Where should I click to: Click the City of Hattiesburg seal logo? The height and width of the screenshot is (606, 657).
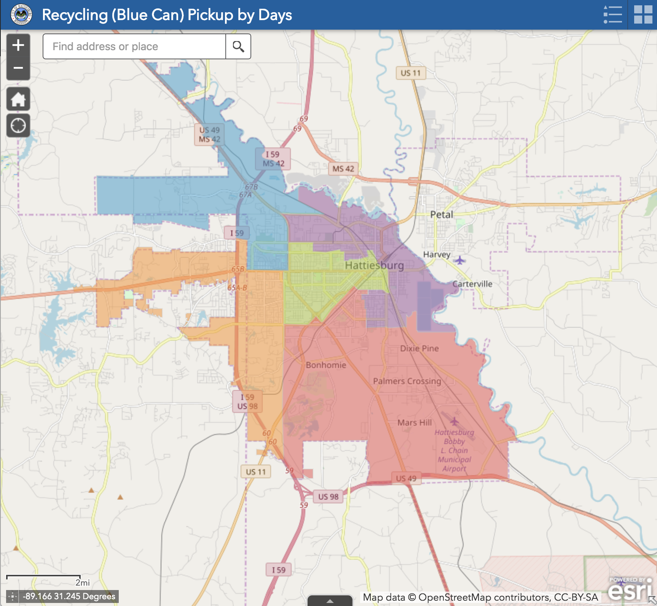click(x=21, y=15)
